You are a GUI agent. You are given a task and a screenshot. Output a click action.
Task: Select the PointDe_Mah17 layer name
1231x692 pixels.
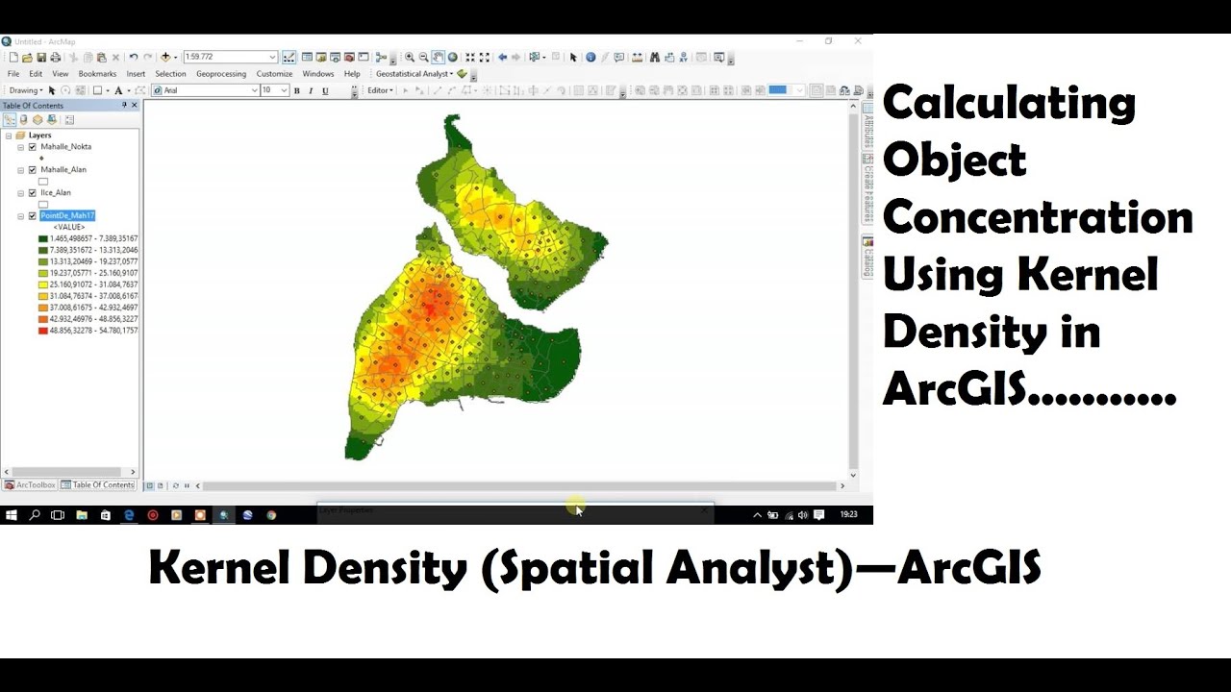pos(67,216)
